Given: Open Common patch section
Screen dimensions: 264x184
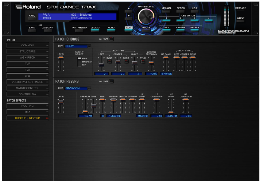Looking at the screenshot, I should (27, 45).
